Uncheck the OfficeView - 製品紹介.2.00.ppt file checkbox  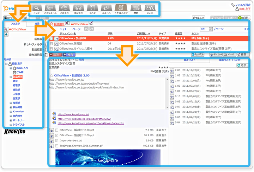tap(57, 135)
